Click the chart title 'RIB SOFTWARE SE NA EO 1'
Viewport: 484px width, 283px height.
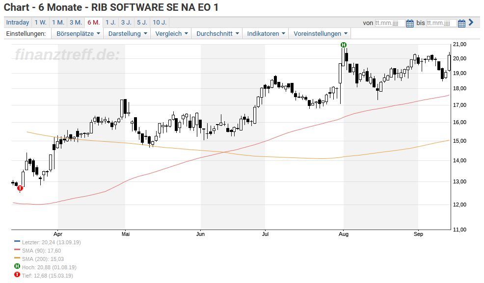pyautogui.click(x=155, y=7)
